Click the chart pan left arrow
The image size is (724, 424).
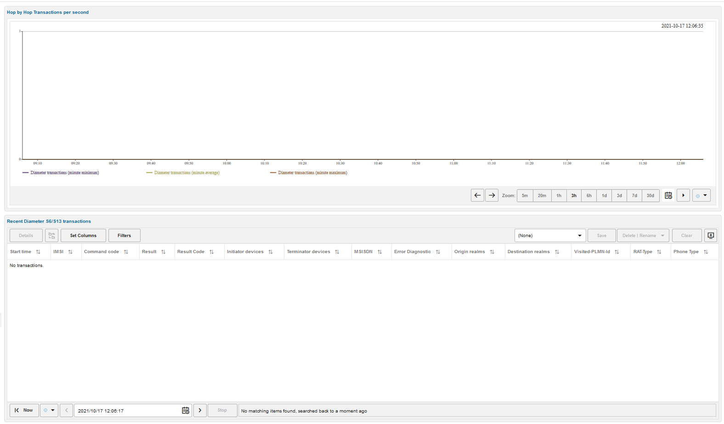[477, 195]
